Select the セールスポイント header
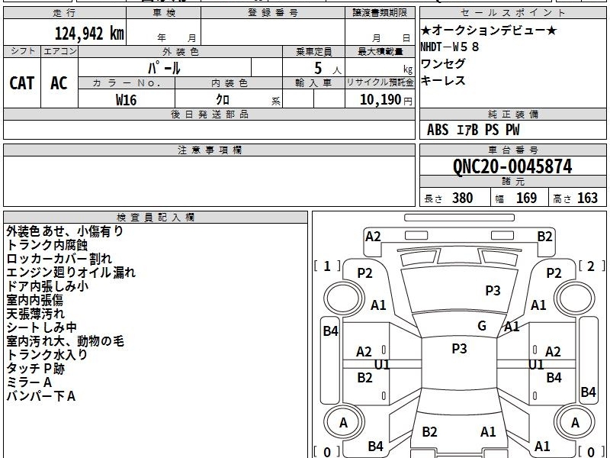Image resolution: width=610 pixels, height=458 pixels. coord(512,13)
